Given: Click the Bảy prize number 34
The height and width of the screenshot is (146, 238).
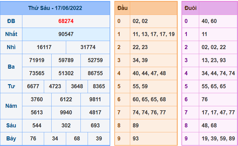Looking at the screenshot, I should click(x=55, y=139).
